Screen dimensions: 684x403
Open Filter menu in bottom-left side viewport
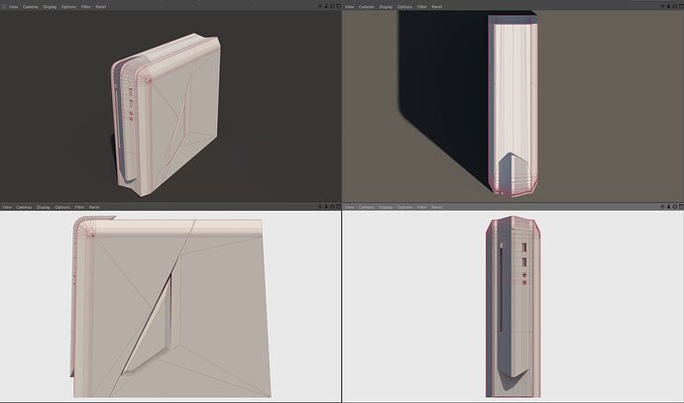coord(79,207)
